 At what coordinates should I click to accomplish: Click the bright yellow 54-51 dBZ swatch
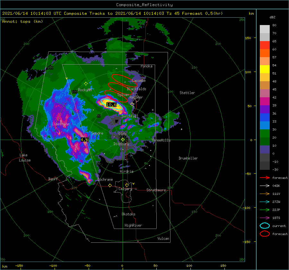[x=265, y=69]
